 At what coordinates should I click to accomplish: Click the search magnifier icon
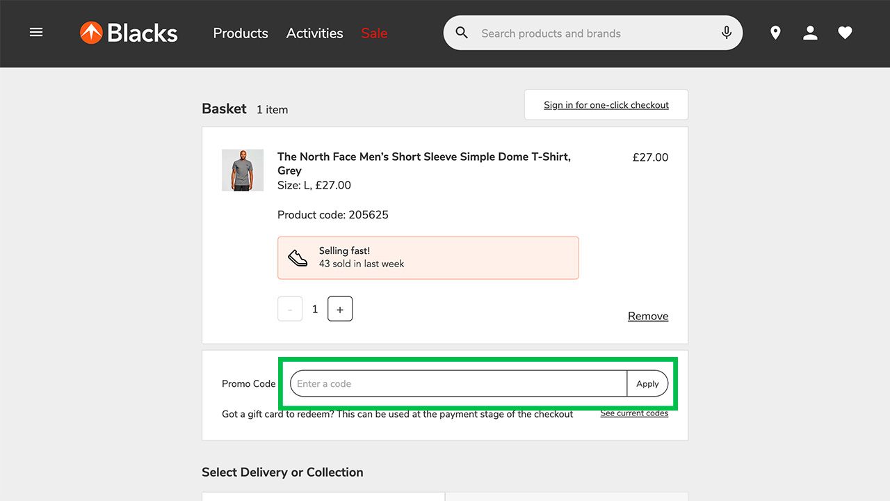click(x=462, y=33)
